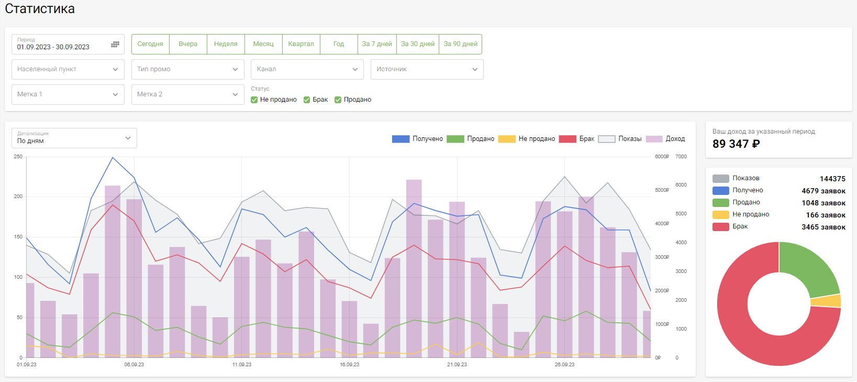Uncheck the Брак status checkbox

coord(307,100)
